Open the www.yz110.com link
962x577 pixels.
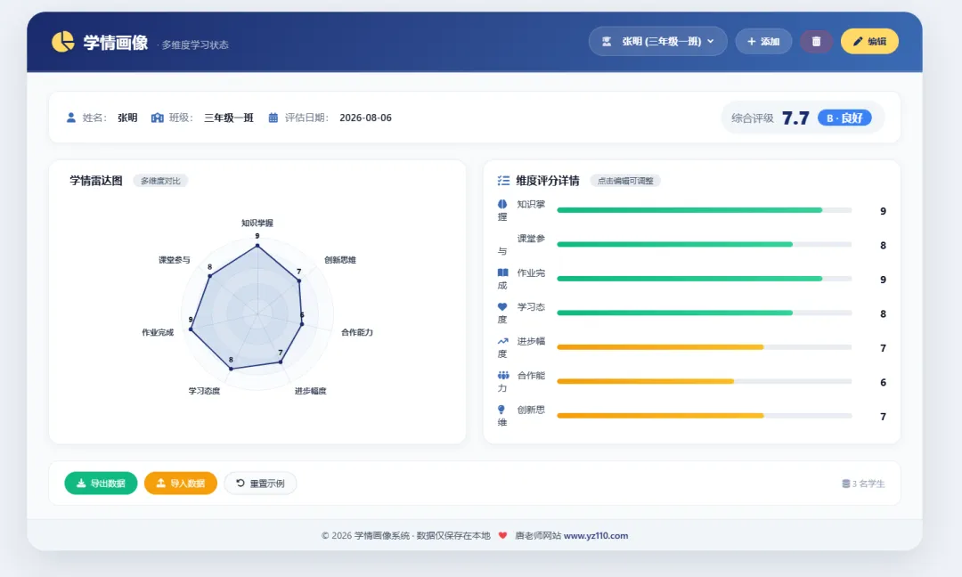point(596,535)
